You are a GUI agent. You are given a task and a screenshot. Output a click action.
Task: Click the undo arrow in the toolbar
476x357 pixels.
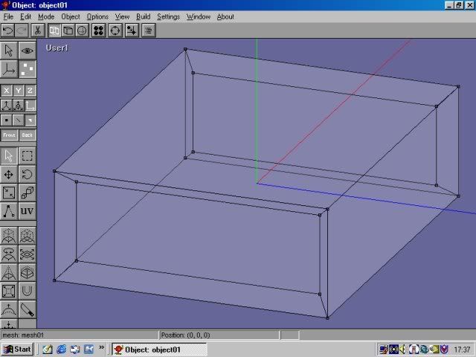pos(7,30)
